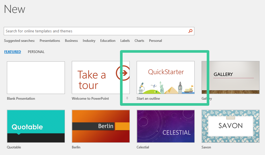Pin Welcome to PowerPoint template
Image resolution: width=265 pixels, height=155 pixels.
pos(127,98)
